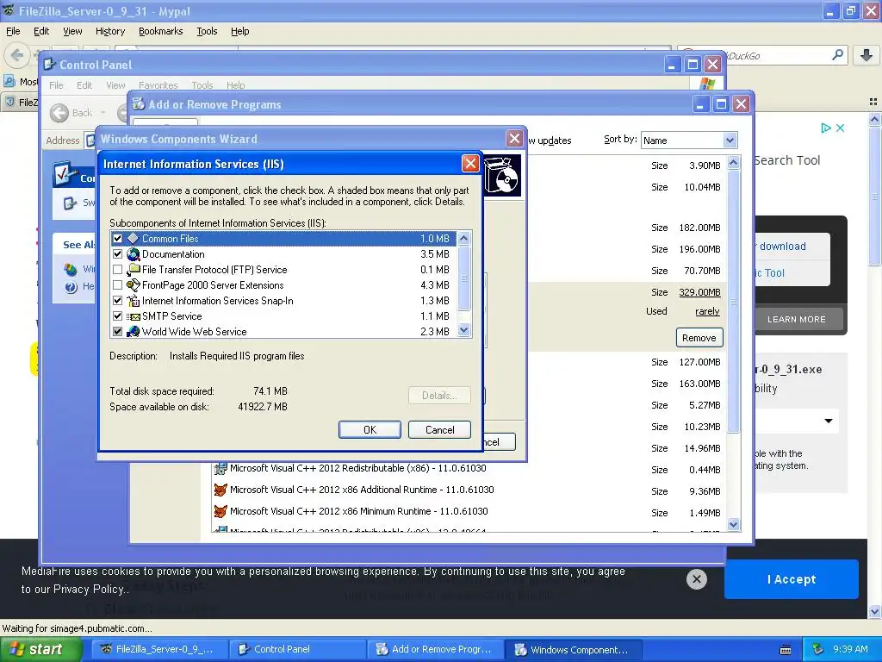Toggle Internet Information Services Snap-In checkbox
The image size is (882, 662).
point(117,301)
